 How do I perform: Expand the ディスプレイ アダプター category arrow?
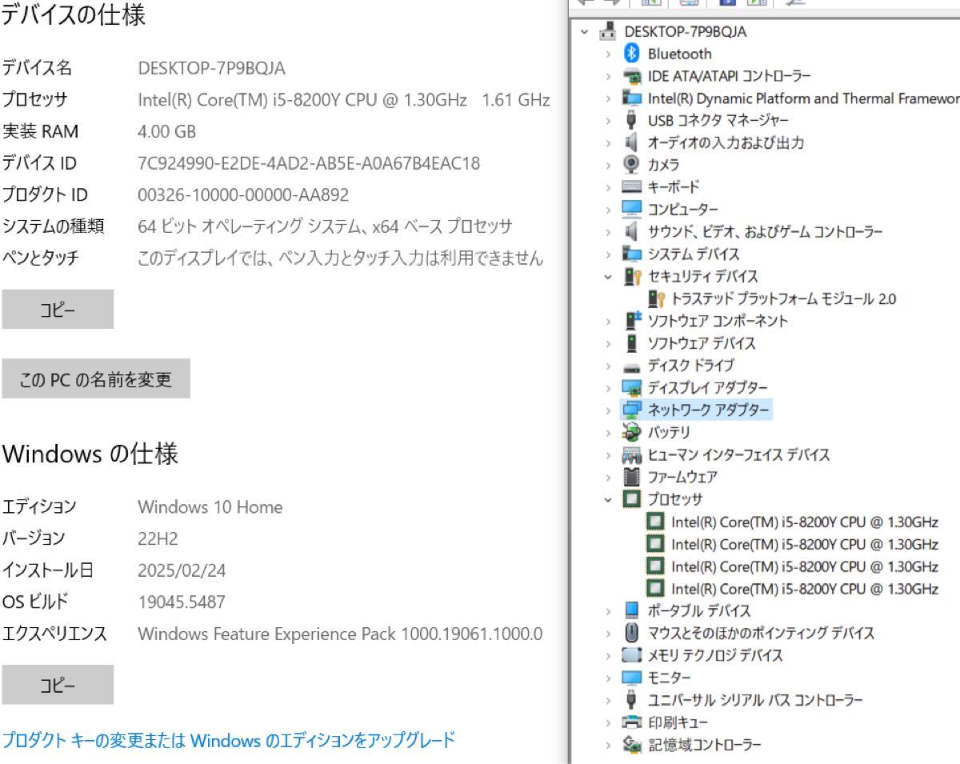click(609, 388)
